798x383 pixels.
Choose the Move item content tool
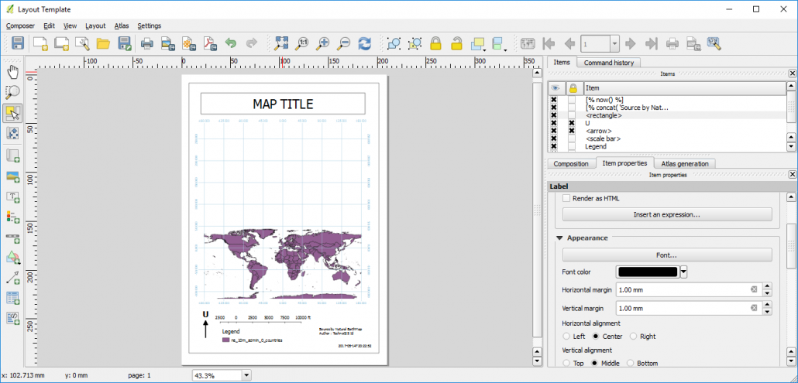pos(12,133)
